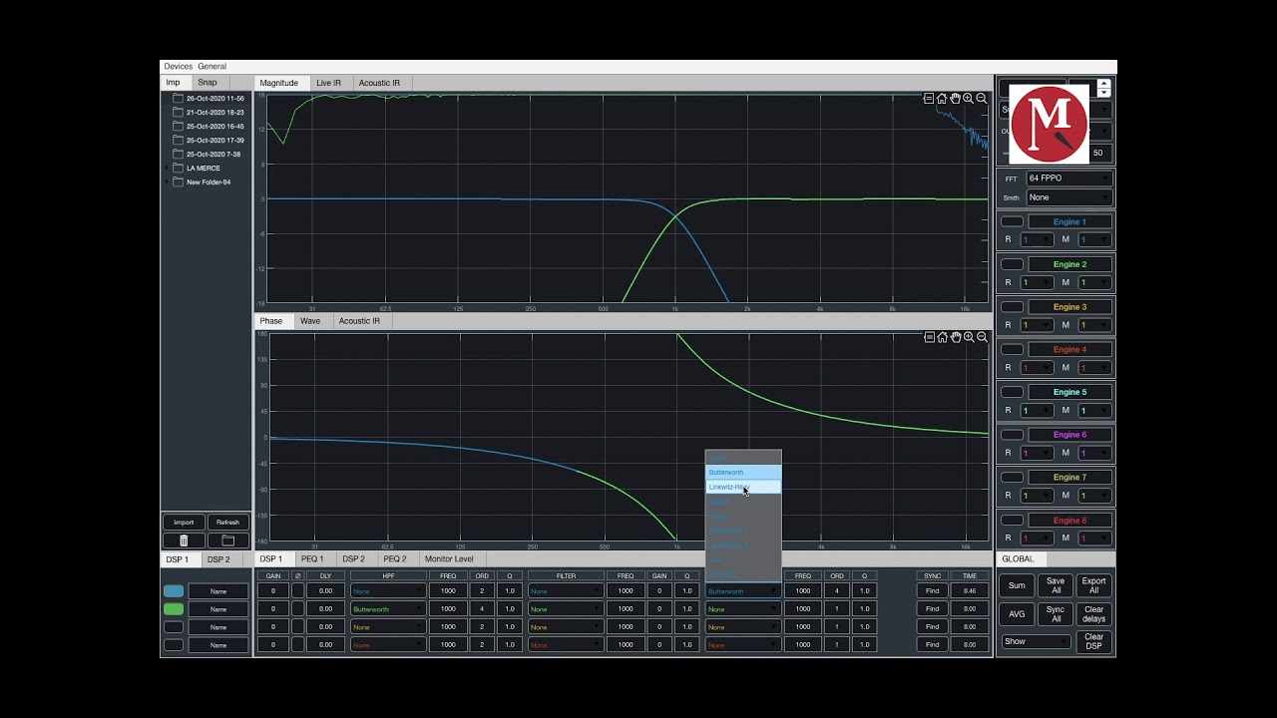Screen dimensions: 1277x718
Task: Toggle Engine 8 enable button
Action: coord(1012,520)
